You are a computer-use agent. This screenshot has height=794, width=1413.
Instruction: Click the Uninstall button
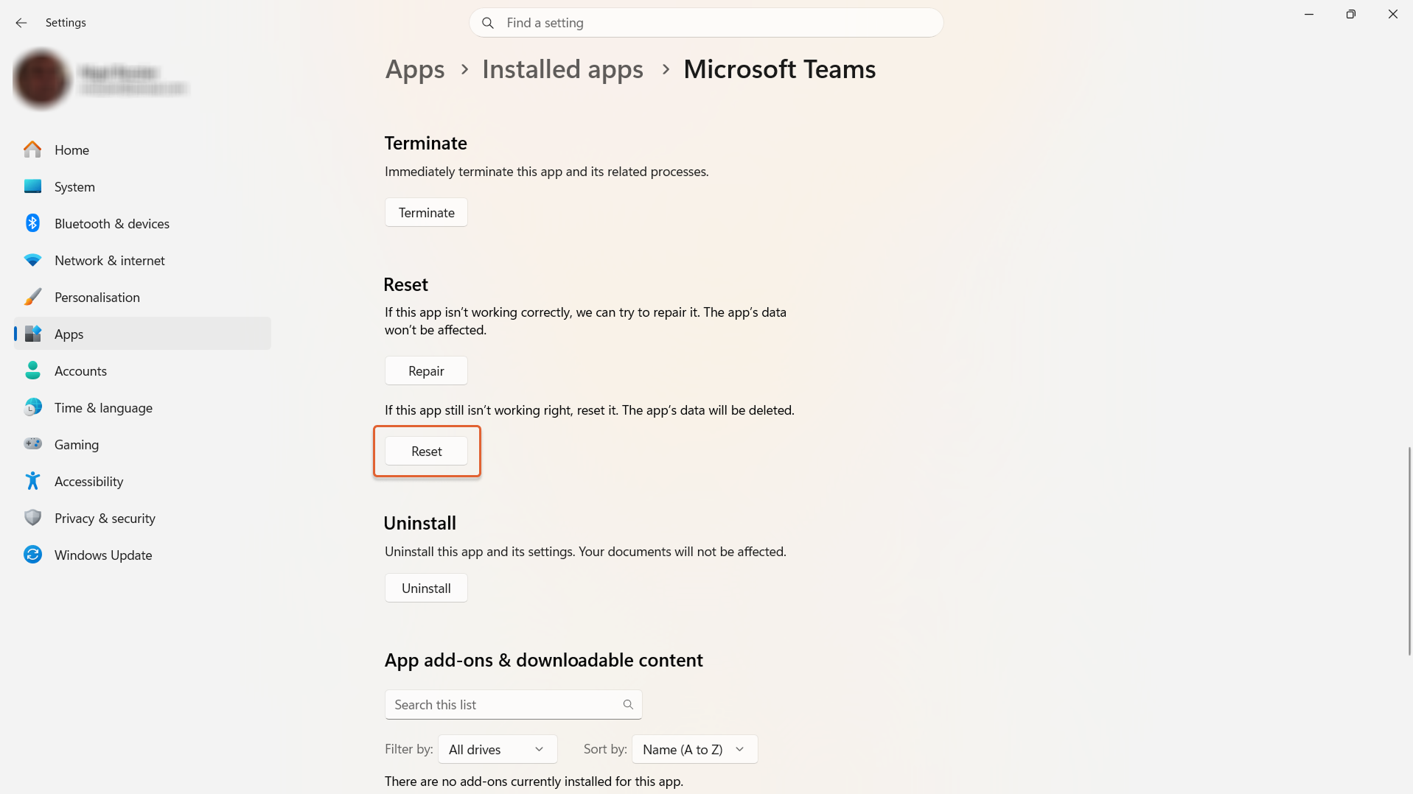(x=426, y=588)
